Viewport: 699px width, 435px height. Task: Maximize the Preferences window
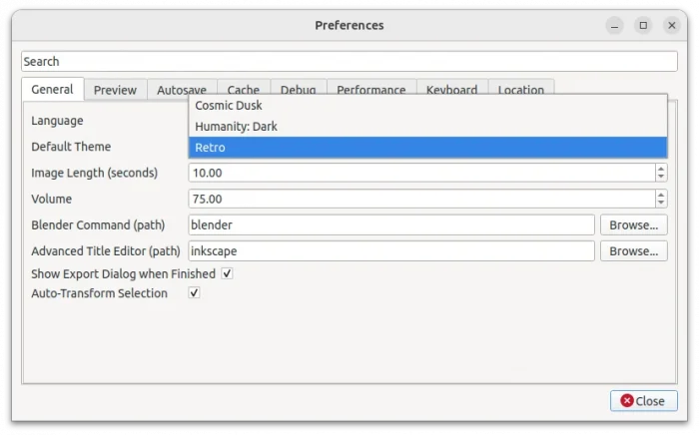pos(643,25)
